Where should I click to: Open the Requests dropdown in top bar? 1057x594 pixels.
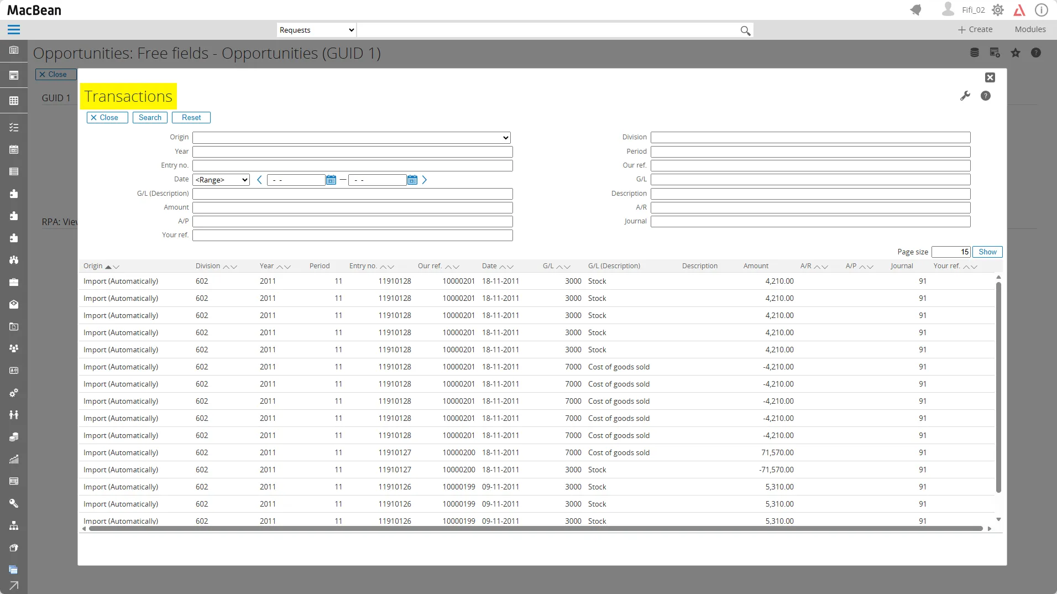[316, 30]
